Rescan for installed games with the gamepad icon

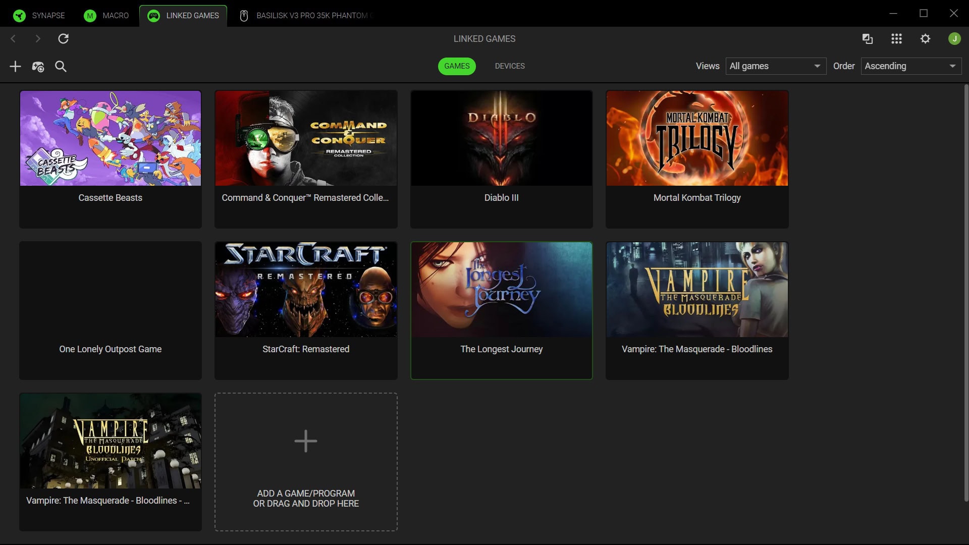click(x=38, y=66)
